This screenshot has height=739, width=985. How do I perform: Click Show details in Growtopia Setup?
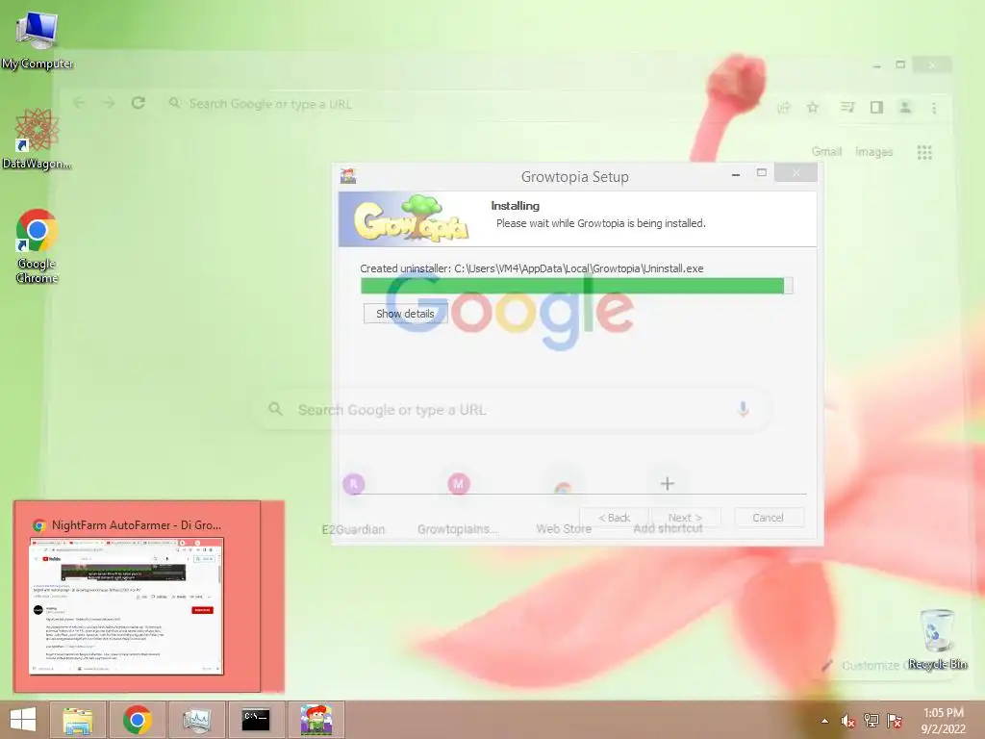click(x=405, y=314)
